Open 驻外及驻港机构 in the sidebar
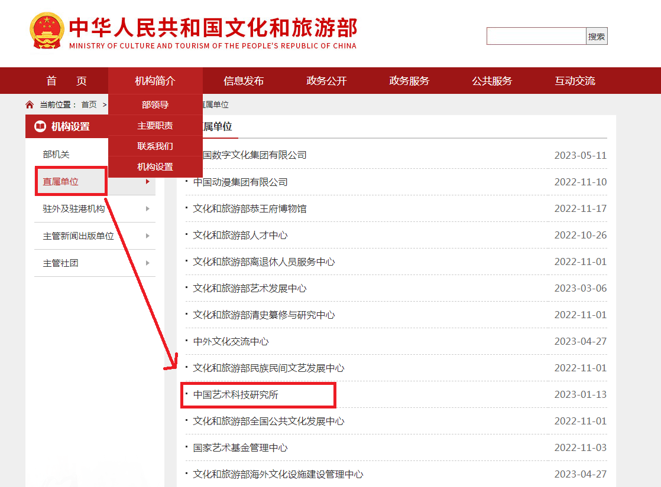Viewport: 661px width, 487px height. point(74,209)
